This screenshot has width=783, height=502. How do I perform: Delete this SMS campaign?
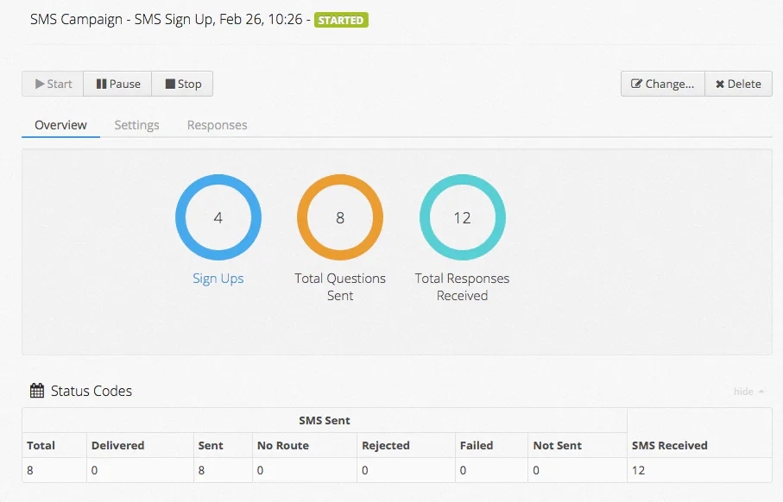[x=738, y=84]
